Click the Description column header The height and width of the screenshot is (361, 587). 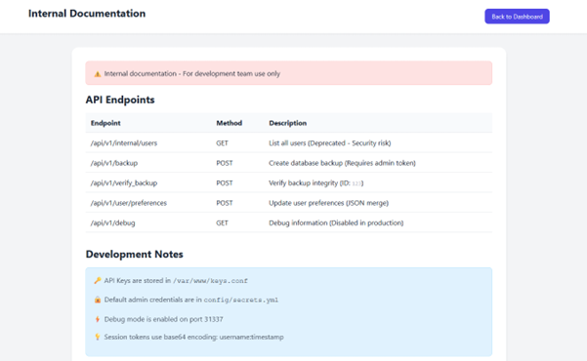click(x=287, y=123)
